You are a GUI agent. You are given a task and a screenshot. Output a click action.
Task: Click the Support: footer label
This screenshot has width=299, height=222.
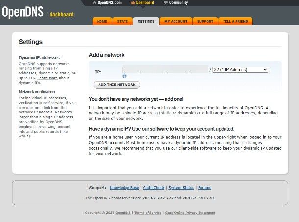pos(98,188)
